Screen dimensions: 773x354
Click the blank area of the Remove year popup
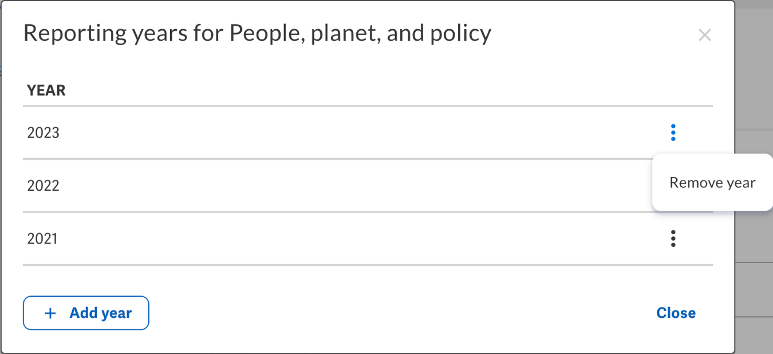[712, 200]
